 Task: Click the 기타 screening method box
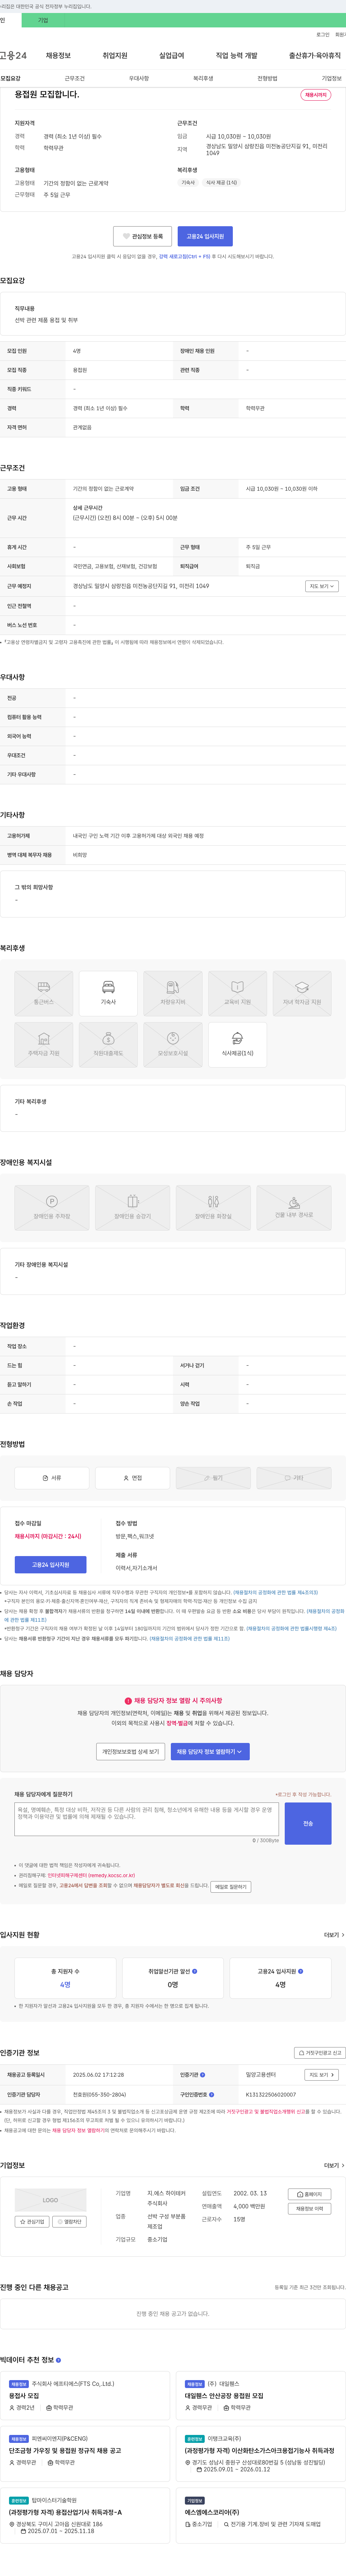(x=294, y=1478)
